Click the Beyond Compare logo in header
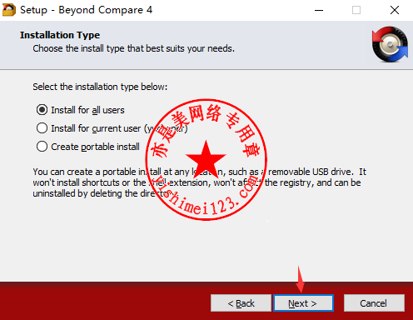This screenshot has height=320, width=413. (x=390, y=44)
